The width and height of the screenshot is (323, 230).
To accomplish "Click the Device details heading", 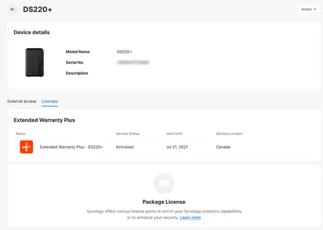I will tap(31, 32).
